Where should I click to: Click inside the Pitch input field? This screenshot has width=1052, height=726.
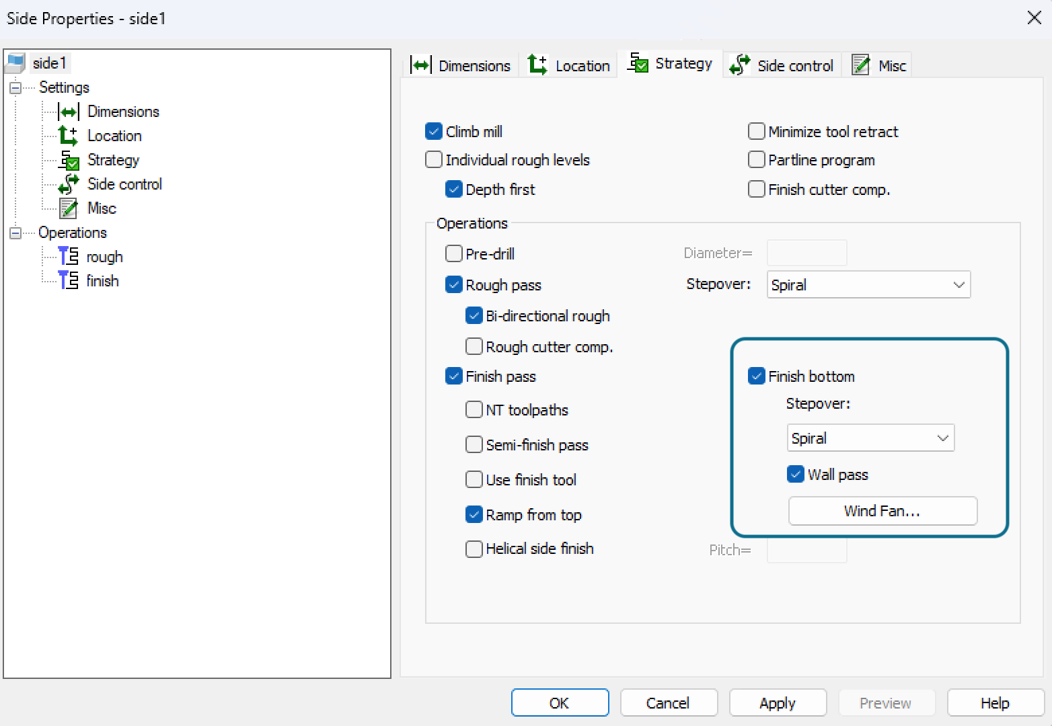(806, 550)
